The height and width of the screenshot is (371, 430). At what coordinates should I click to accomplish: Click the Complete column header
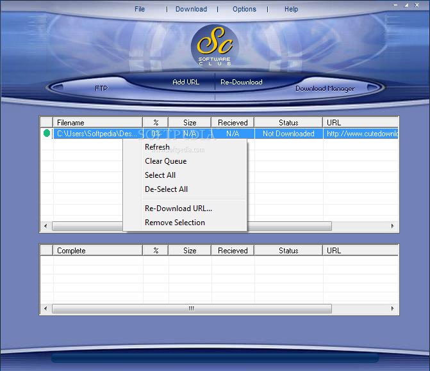click(97, 250)
